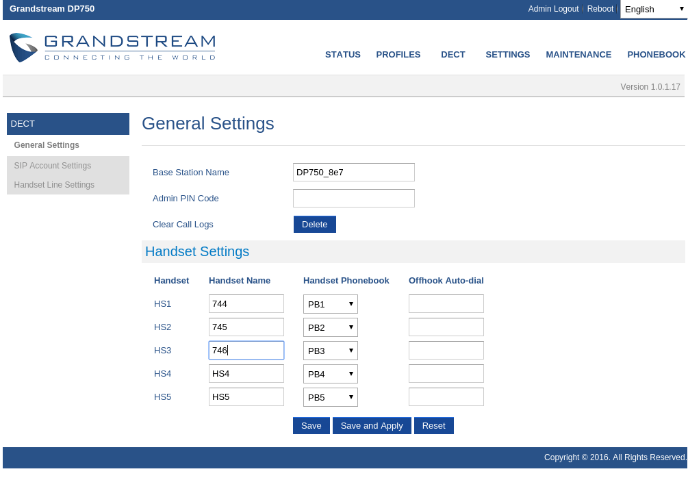The image size is (688, 491).
Task: Click the Handset Phonebook column header
Action: [346, 280]
